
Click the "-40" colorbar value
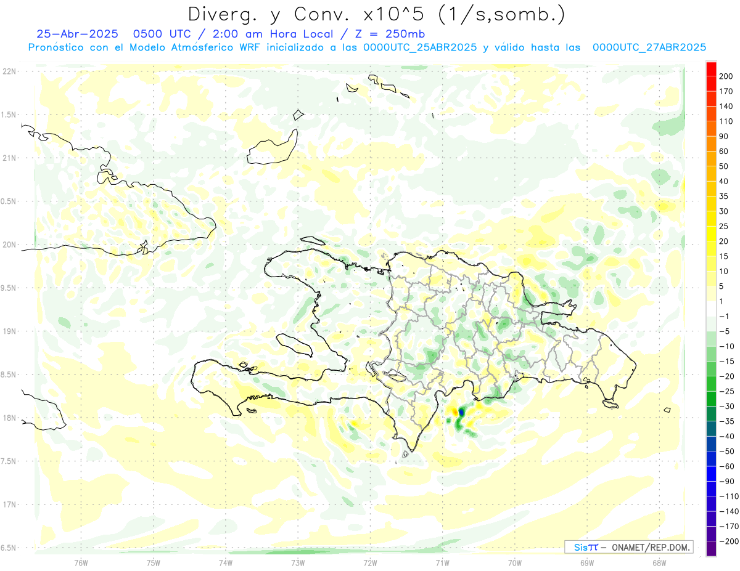click(727, 436)
